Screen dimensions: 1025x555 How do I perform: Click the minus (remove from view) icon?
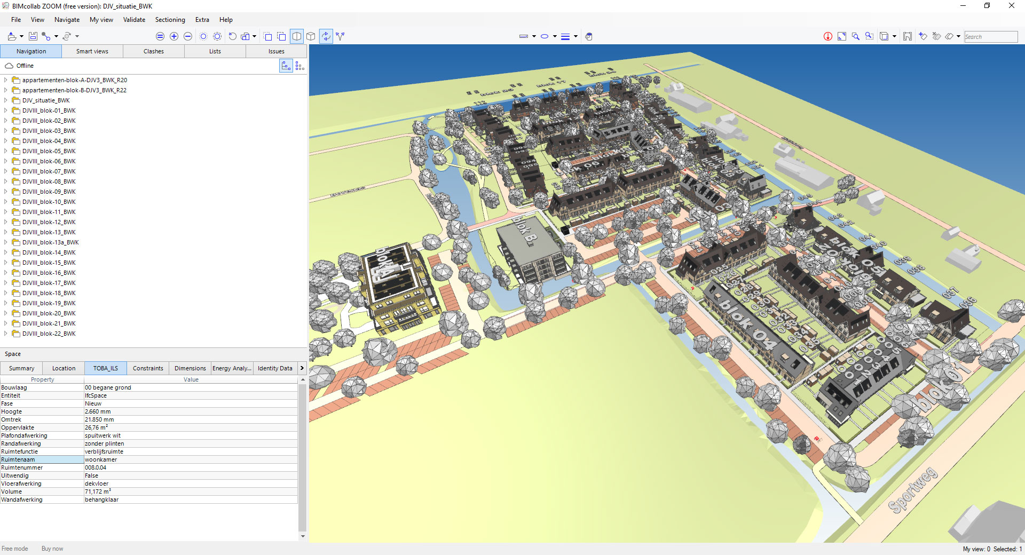pos(188,36)
